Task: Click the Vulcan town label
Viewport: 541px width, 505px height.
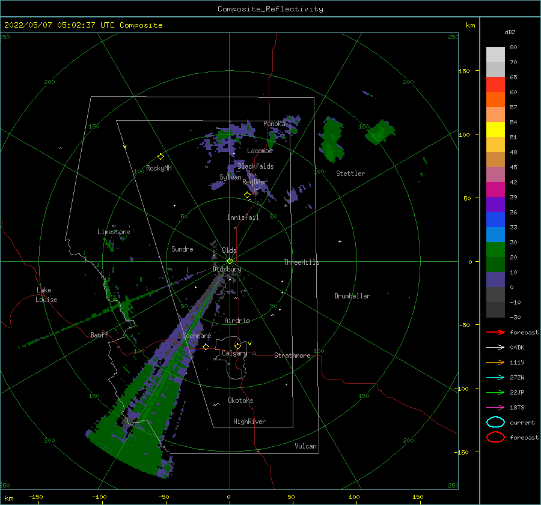Action: 305,446
